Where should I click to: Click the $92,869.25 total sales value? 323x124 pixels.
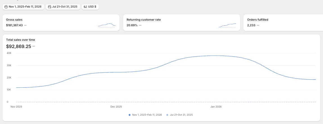point(19,46)
